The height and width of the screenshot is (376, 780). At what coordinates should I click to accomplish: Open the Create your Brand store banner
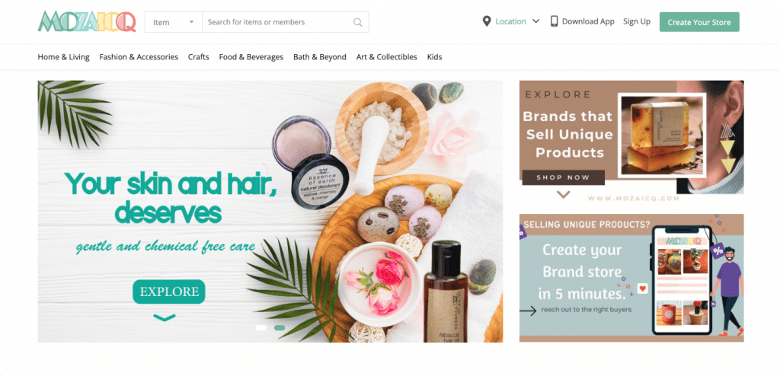tap(631, 278)
